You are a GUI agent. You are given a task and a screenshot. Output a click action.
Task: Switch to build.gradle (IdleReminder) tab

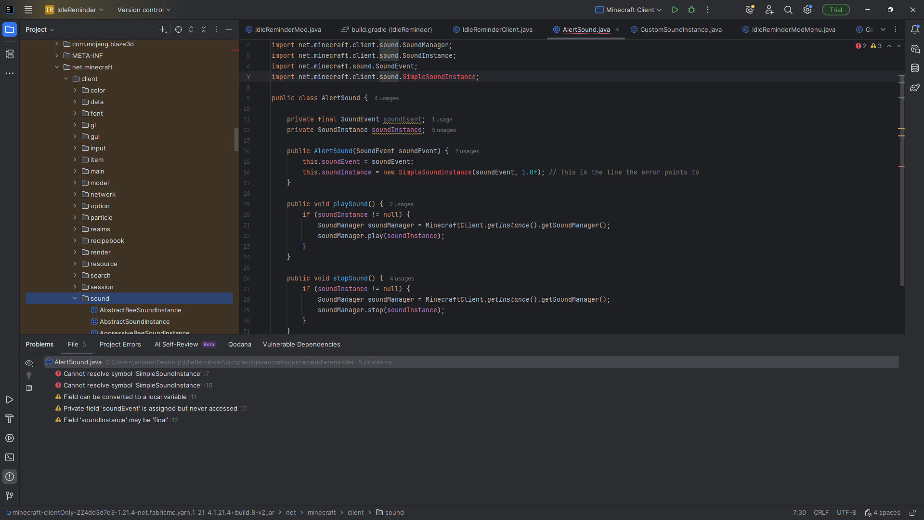(x=387, y=29)
